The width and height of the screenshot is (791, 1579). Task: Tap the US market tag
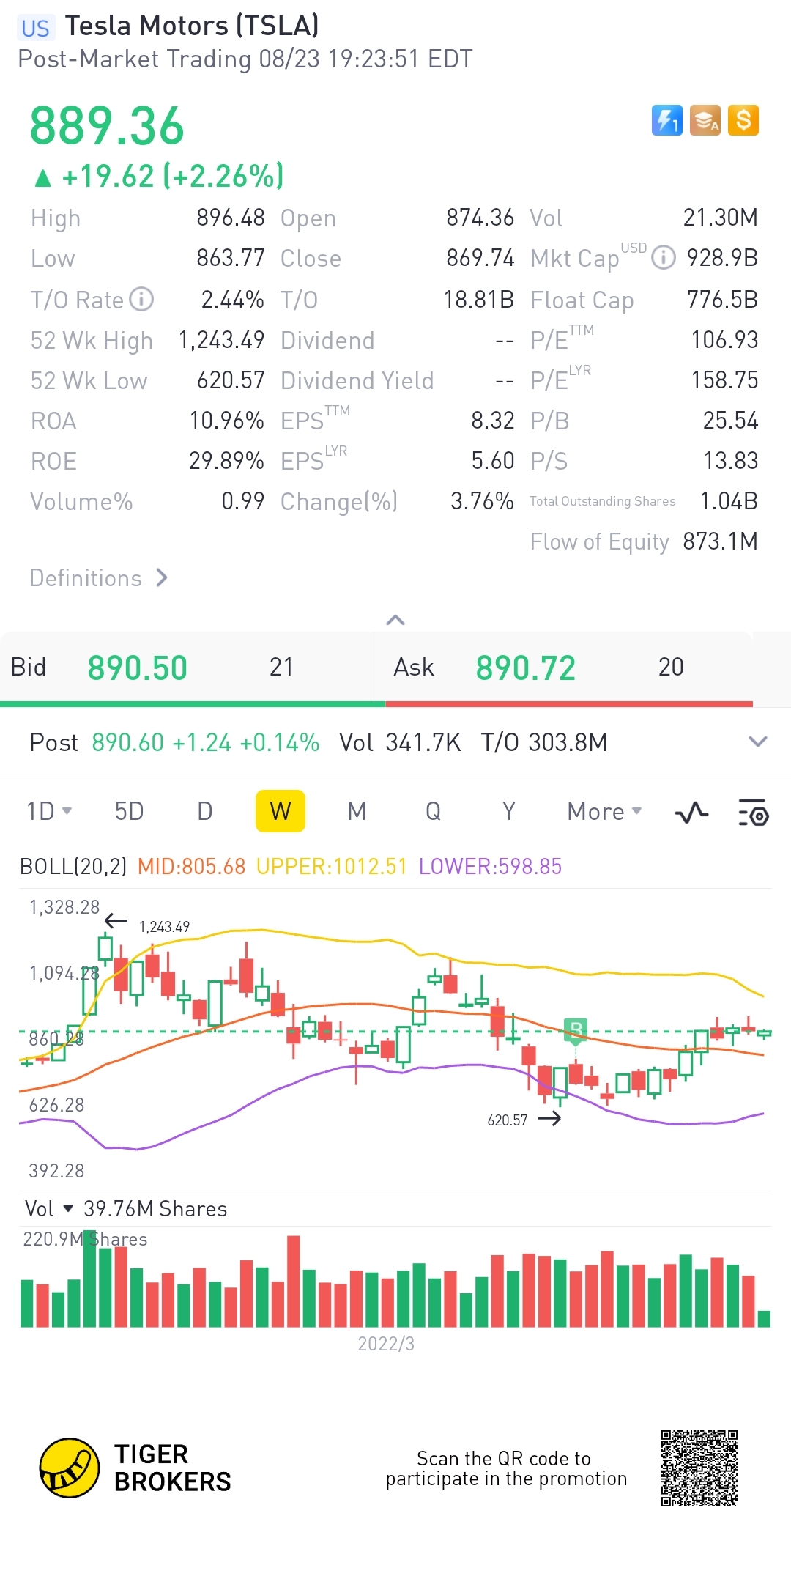35,28
